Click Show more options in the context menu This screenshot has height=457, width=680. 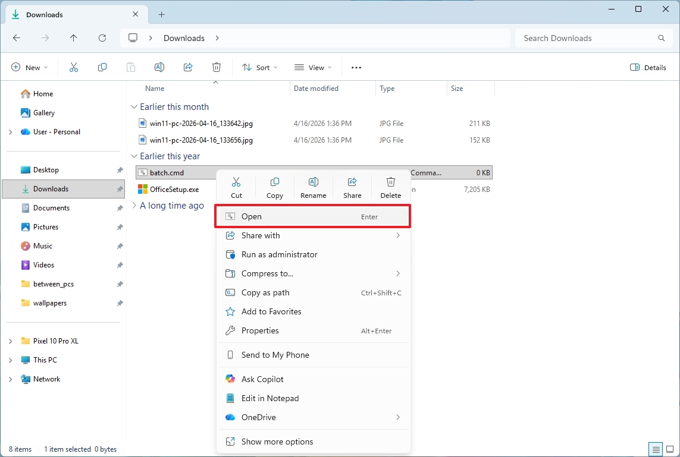click(277, 442)
